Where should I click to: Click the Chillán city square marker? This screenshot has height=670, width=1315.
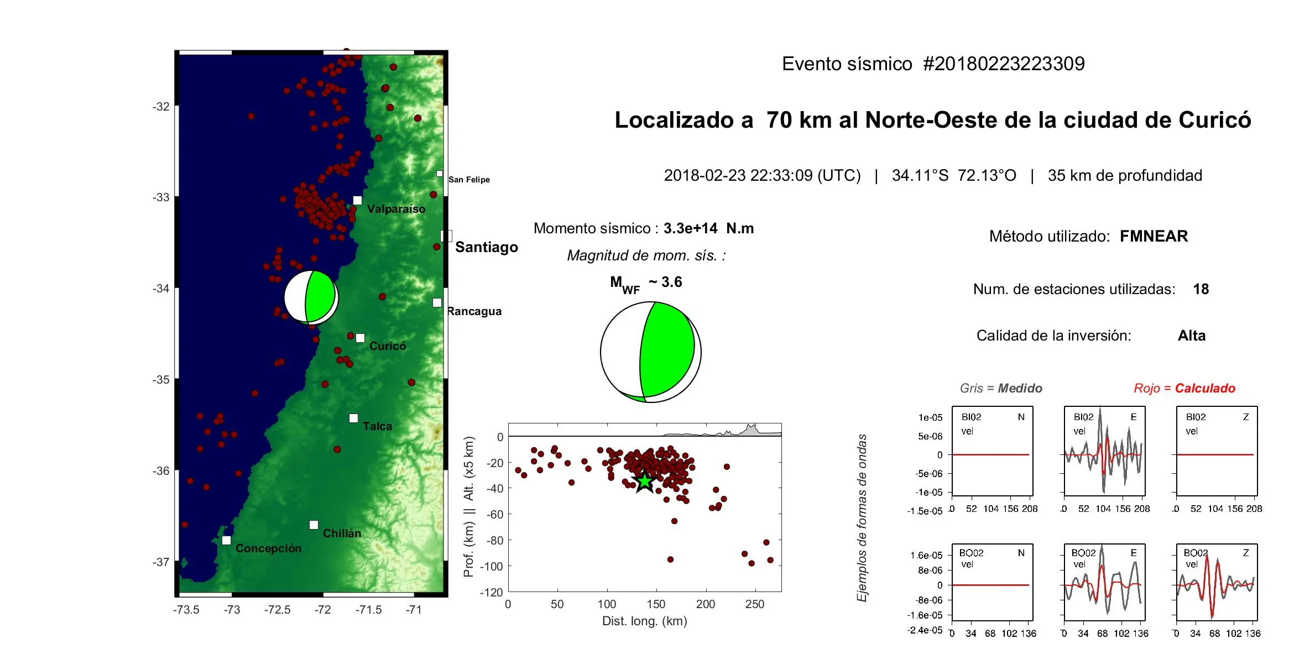coord(314,525)
